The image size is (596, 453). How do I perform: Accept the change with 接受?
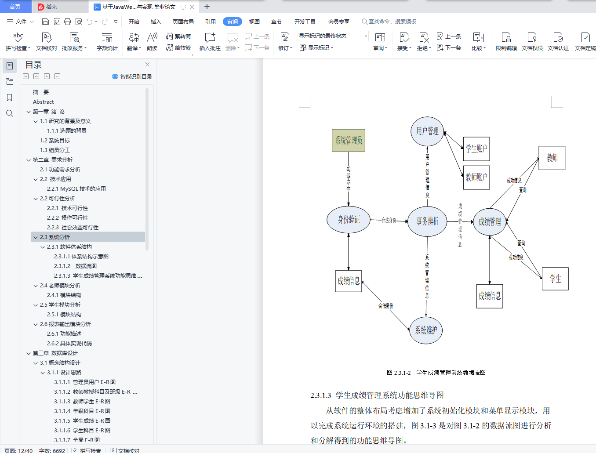pyautogui.click(x=404, y=42)
